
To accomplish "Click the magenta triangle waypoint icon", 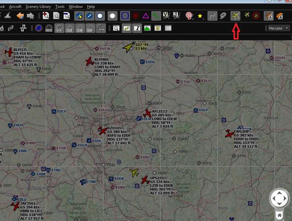I will pos(145,16).
